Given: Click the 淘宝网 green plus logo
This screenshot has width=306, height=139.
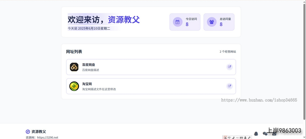Looking at the screenshot, I should coord(74,86).
